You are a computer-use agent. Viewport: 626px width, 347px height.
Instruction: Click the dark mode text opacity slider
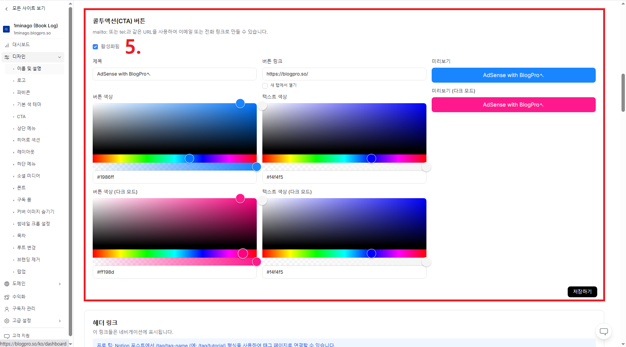tap(344, 262)
